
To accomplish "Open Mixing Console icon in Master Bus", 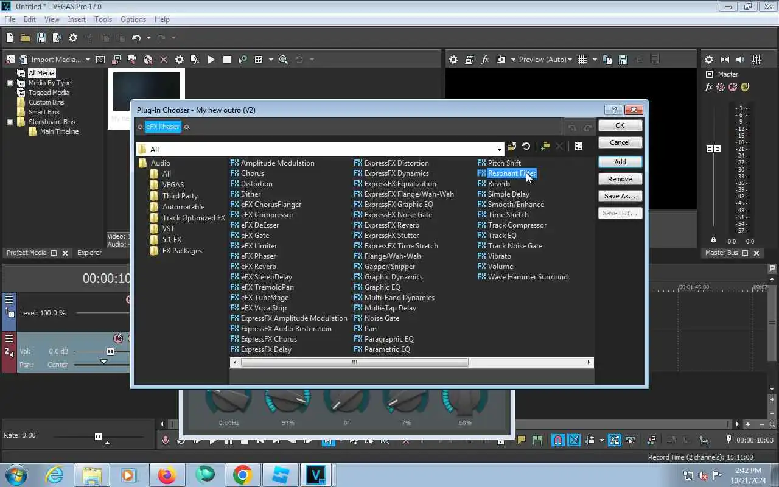I will 756,60.
